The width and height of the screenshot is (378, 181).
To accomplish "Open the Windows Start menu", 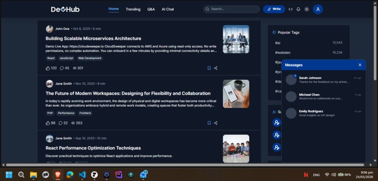I will 9,175.
